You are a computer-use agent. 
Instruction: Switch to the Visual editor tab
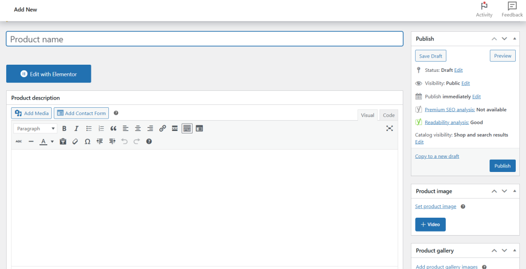tap(367, 115)
